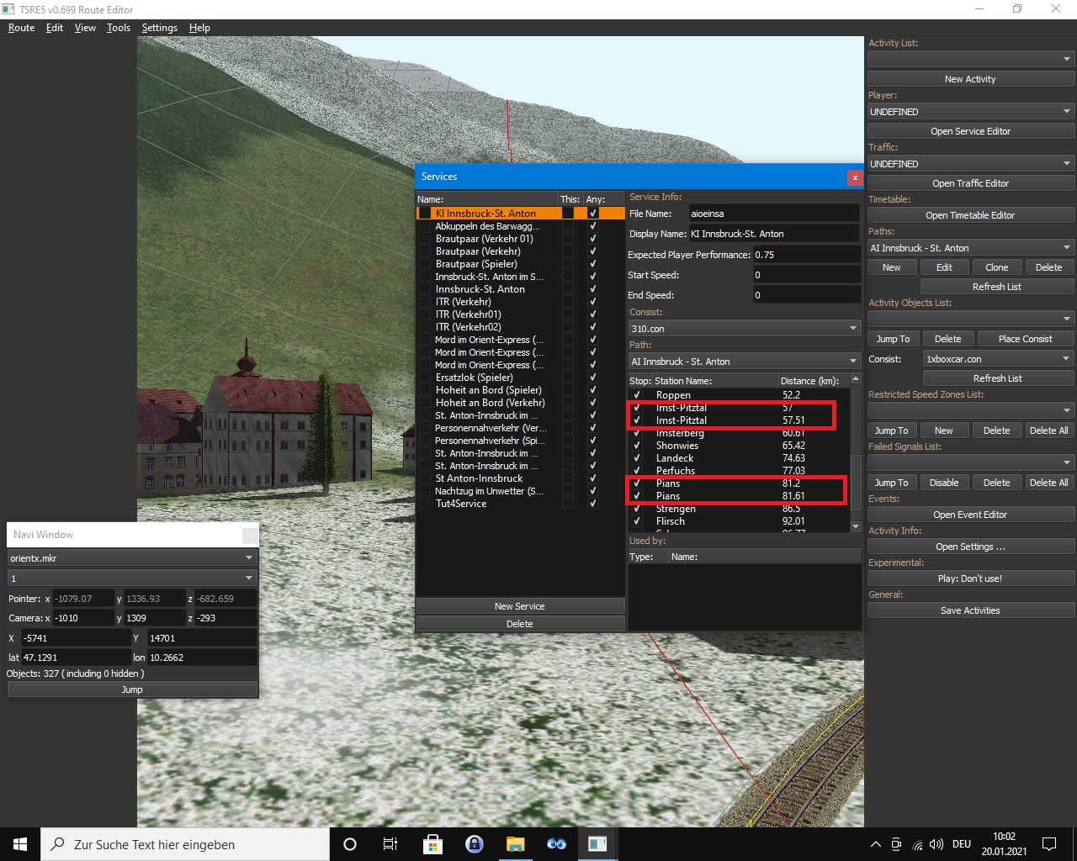
Task: Toggle the Landeck stop checkbox
Action: coord(637,458)
